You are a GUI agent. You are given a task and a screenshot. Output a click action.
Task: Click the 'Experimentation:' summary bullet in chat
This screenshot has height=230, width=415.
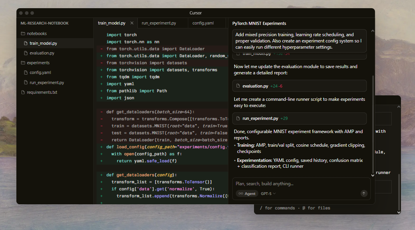[x=300, y=163]
